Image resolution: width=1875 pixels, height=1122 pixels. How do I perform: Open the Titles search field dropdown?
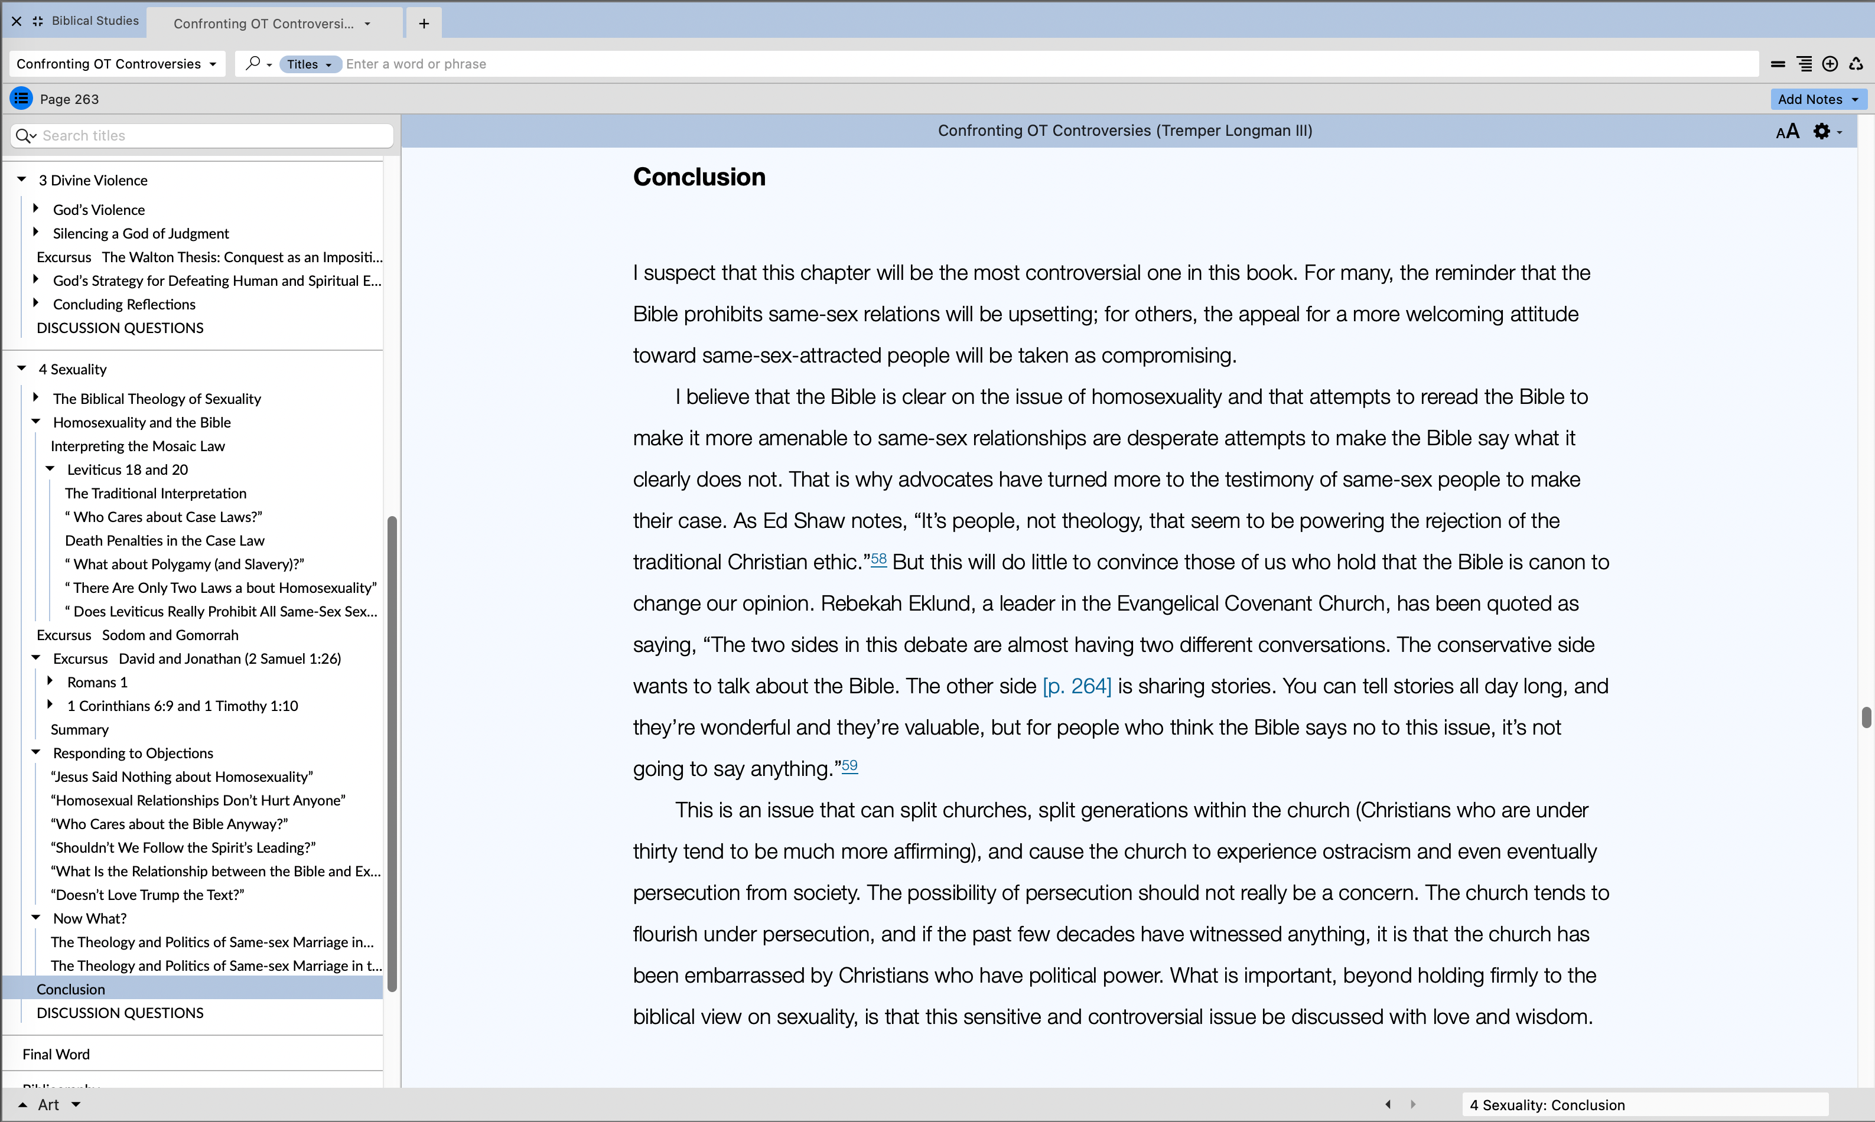(x=310, y=64)
